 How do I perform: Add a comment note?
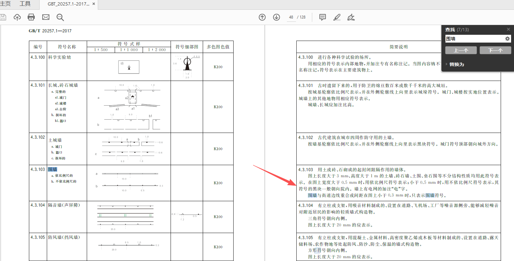click(323, 17)
